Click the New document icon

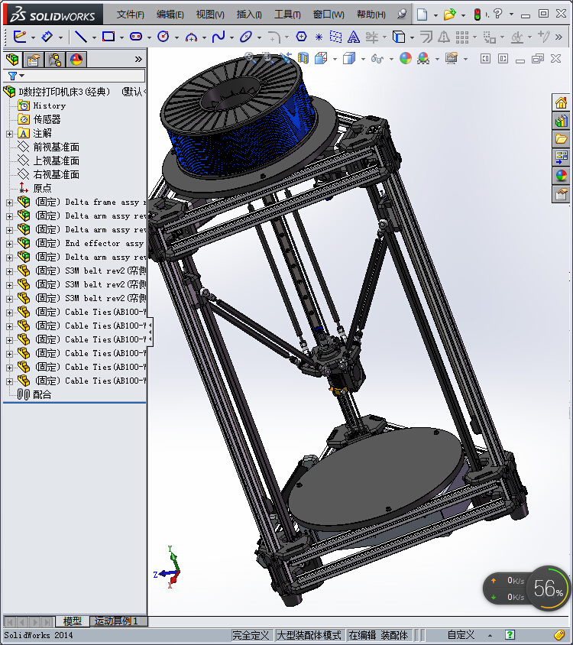[x=422, y=15]
